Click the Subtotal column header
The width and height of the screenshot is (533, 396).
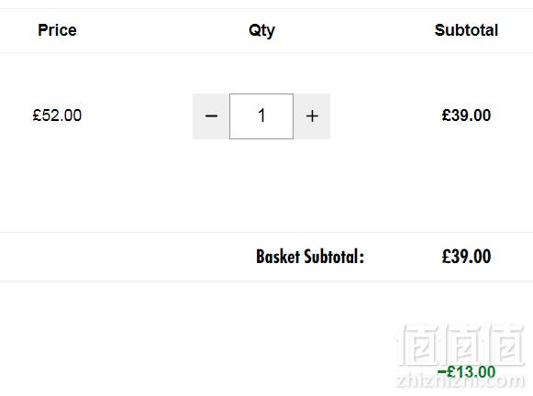click(466, 30)
